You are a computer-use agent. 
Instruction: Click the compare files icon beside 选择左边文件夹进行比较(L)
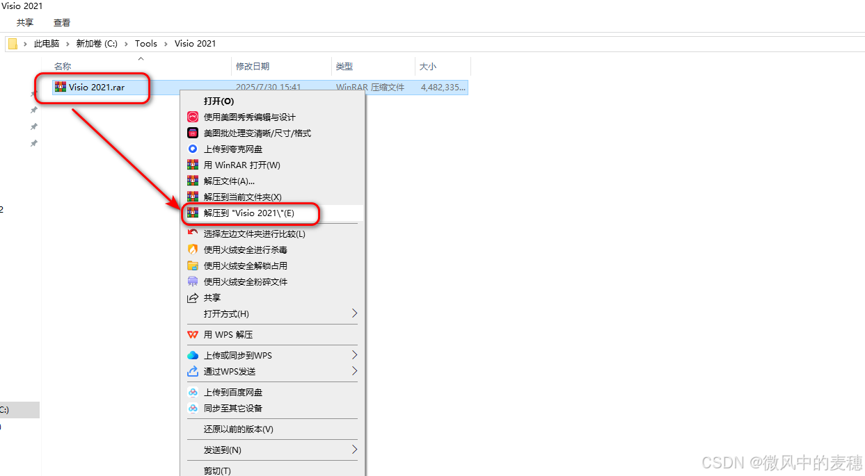(193, 233)
